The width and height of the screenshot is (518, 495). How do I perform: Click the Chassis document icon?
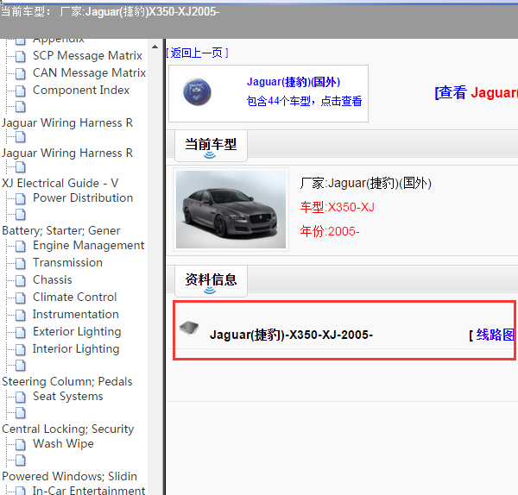click(x=21, y=280)
